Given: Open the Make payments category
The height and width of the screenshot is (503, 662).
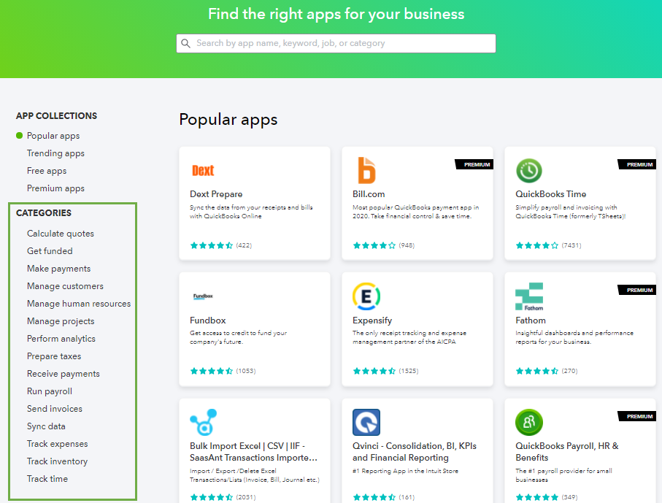Looking at the screenshot, I should (58, 269).
